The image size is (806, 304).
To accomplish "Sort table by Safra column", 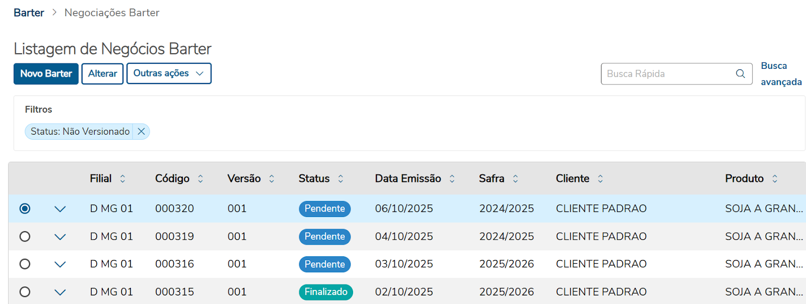I will tap(515, 179).
